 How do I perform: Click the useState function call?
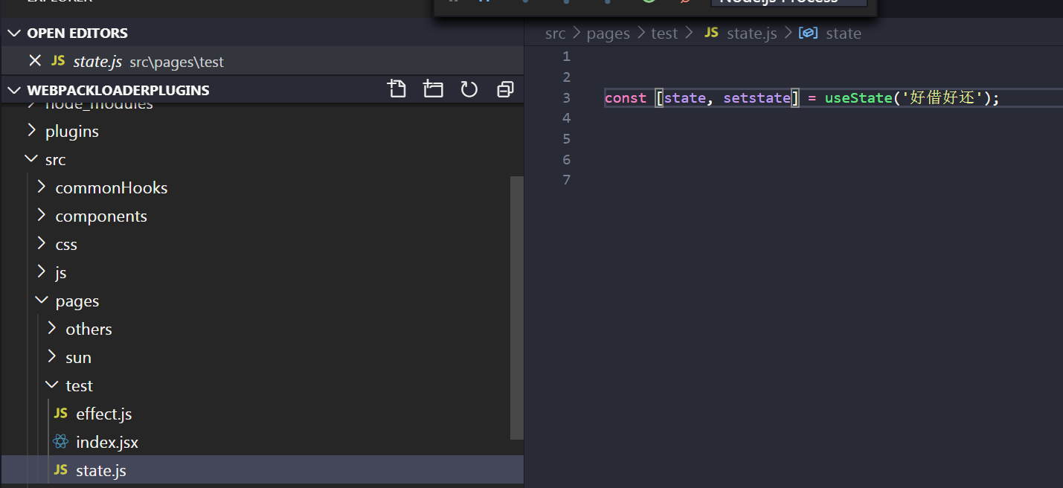[x=858, y=98]
